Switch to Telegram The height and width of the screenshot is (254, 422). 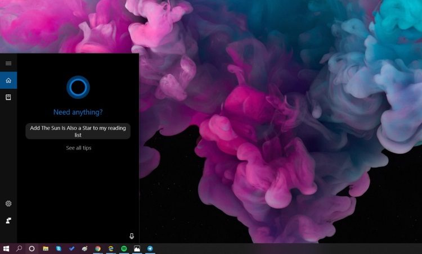[x=150, y=248]
